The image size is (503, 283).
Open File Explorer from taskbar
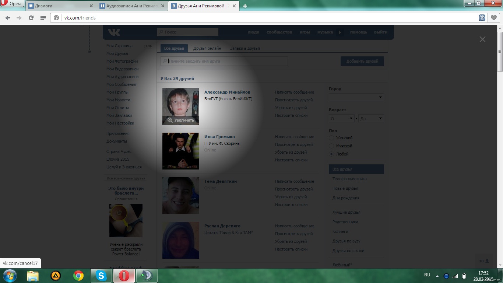click(33, 276)
